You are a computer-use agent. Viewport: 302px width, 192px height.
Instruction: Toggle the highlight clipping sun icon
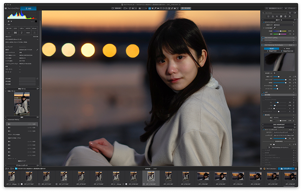coord(11,21)
